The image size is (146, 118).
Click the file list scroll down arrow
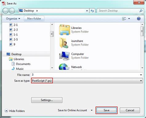click(142, 68)
